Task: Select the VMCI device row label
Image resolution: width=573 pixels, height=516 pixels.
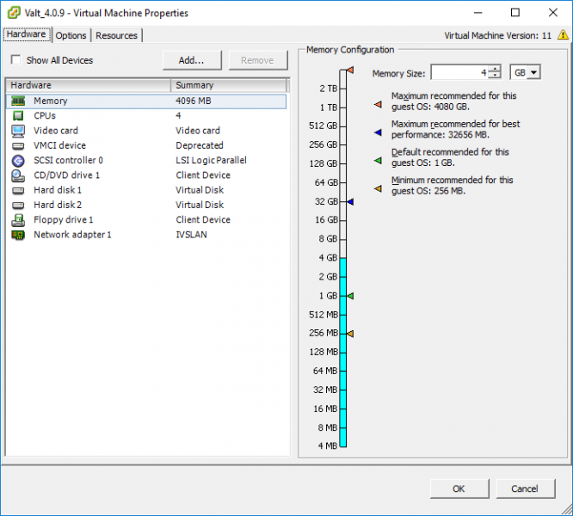Action: tap(59, 145)
